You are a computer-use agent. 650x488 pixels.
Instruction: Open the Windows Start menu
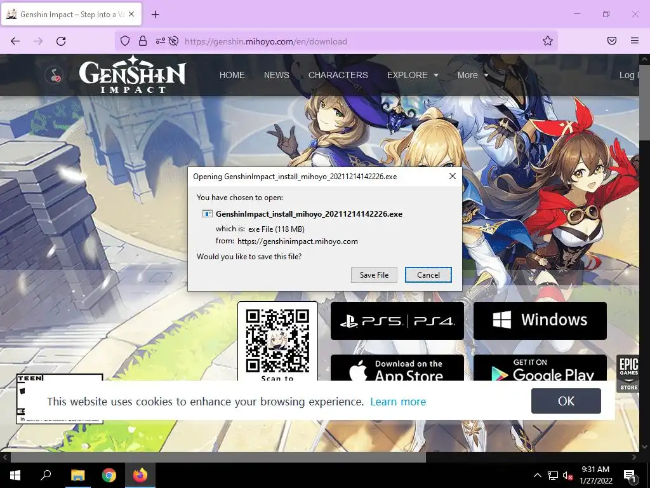[x=15, y=475]
